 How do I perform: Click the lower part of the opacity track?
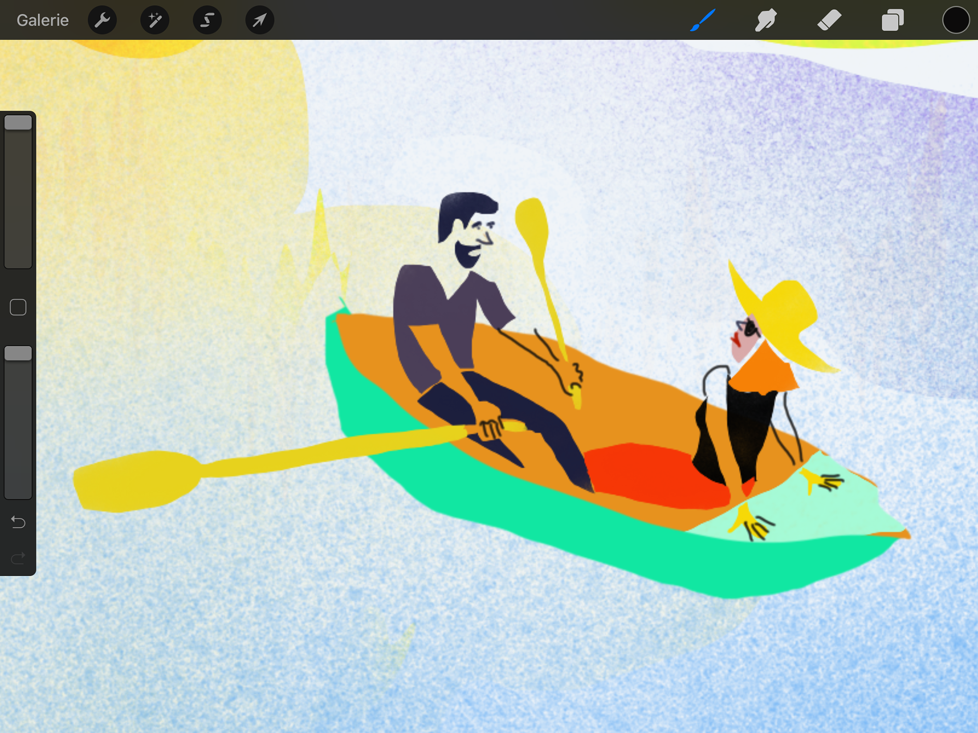coord(18,458)
